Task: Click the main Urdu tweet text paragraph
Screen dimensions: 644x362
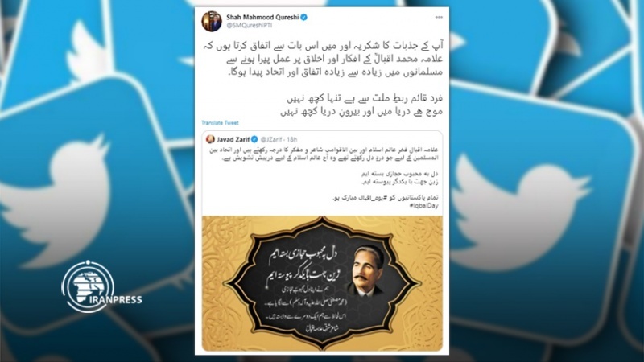Action: pyautogui.click(x=324, y=58)
